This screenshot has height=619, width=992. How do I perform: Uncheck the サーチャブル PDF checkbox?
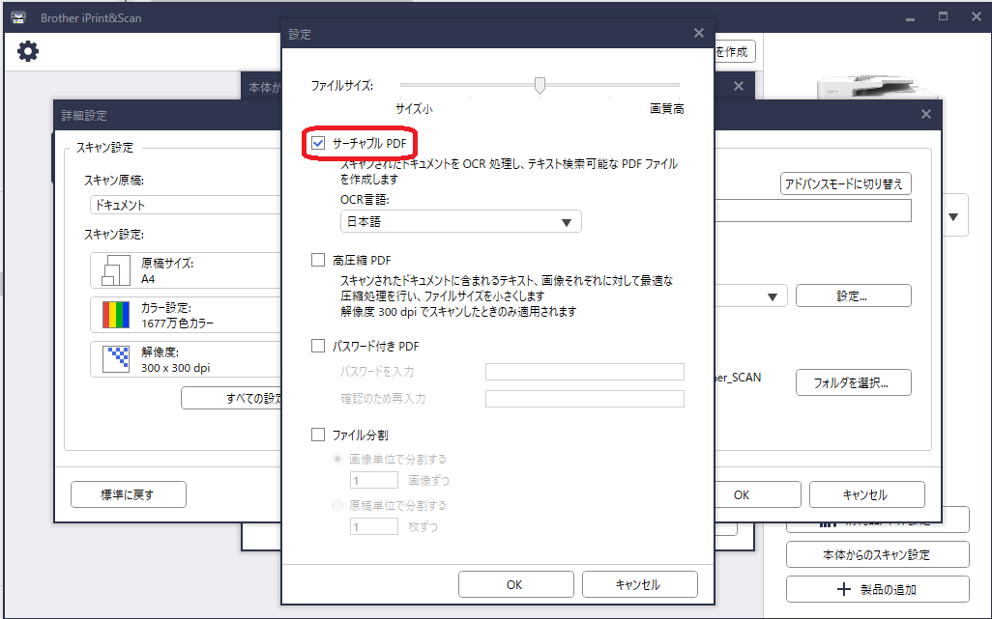pyautogui.click(x=318, y=143)
